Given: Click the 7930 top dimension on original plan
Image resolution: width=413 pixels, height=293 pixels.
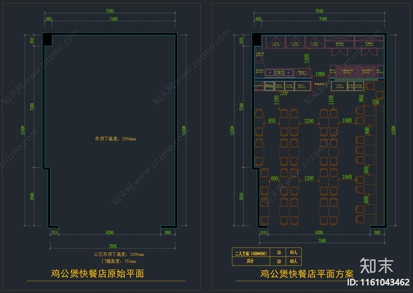Looking at the screenshot, I should (x=109, y=11).
